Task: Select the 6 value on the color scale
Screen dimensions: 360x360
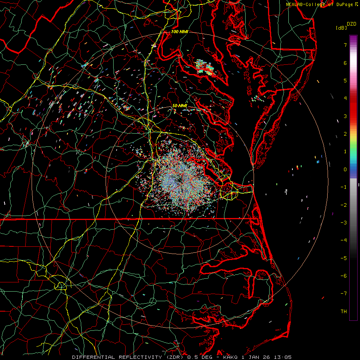Action: click(345, 63)
